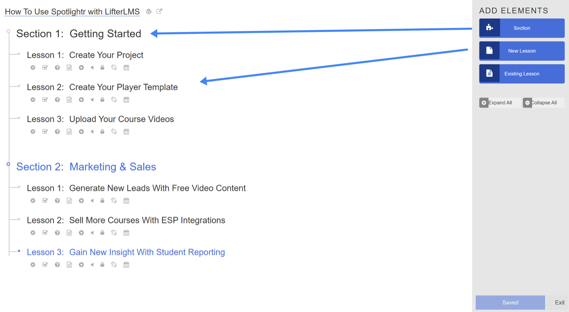Exit the course builder

[x=560, y=303]
